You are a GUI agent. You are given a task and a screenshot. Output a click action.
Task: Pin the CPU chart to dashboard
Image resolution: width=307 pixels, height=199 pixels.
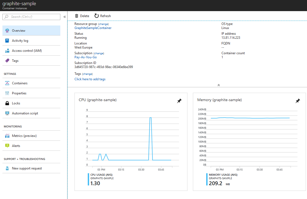click(x=179, y=101)
